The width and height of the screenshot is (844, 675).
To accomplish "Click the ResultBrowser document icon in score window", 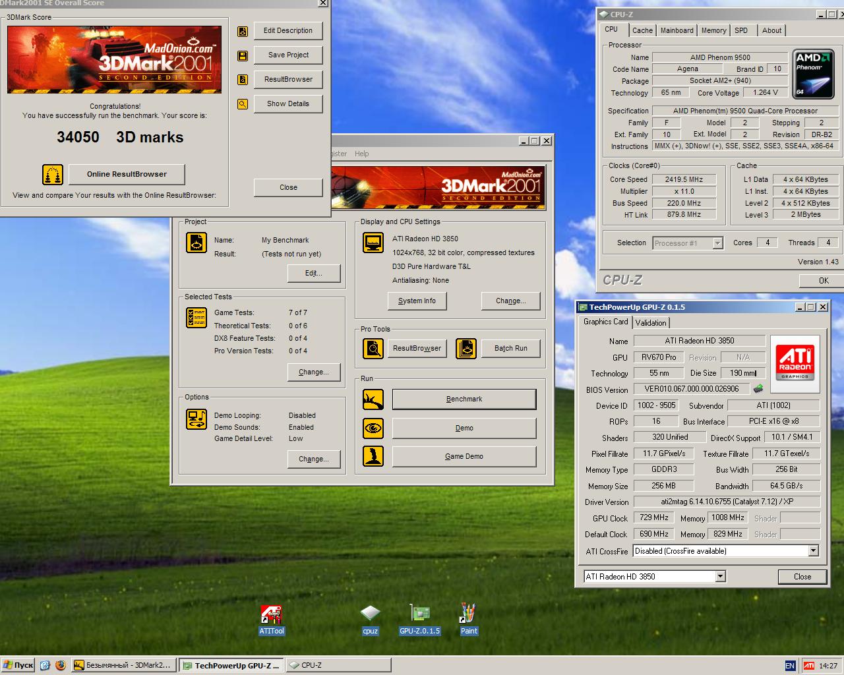I will [243, 80].
